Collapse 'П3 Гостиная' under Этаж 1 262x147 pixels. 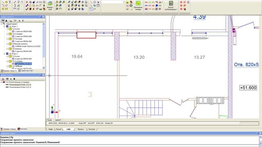click(7, 39)
